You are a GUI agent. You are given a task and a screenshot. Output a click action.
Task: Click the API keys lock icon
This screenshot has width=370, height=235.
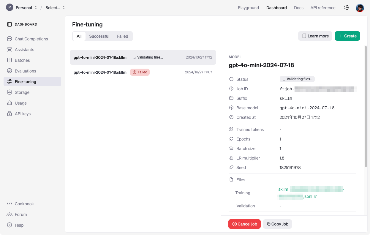coord(10,114)
